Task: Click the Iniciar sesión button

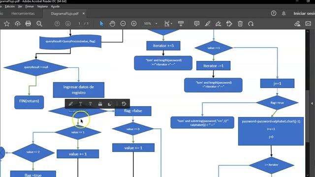Action: point(304,13)
